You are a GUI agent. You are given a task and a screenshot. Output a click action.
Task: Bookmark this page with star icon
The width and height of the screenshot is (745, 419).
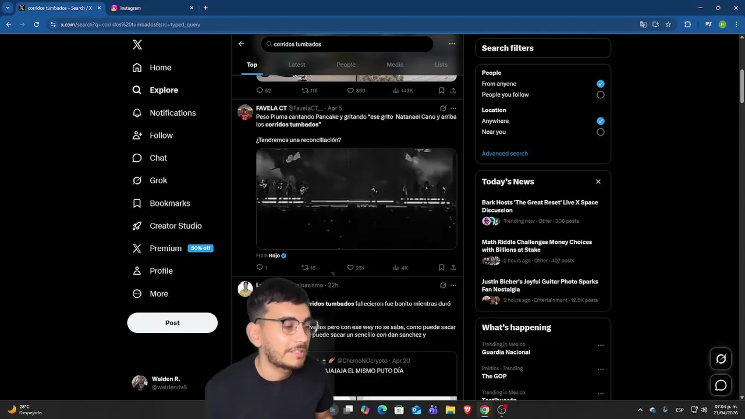click(668, 24)
